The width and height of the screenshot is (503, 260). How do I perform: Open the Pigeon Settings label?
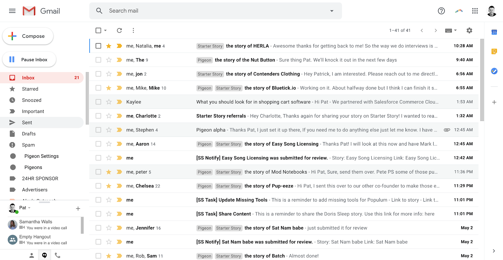click(42, 156)
